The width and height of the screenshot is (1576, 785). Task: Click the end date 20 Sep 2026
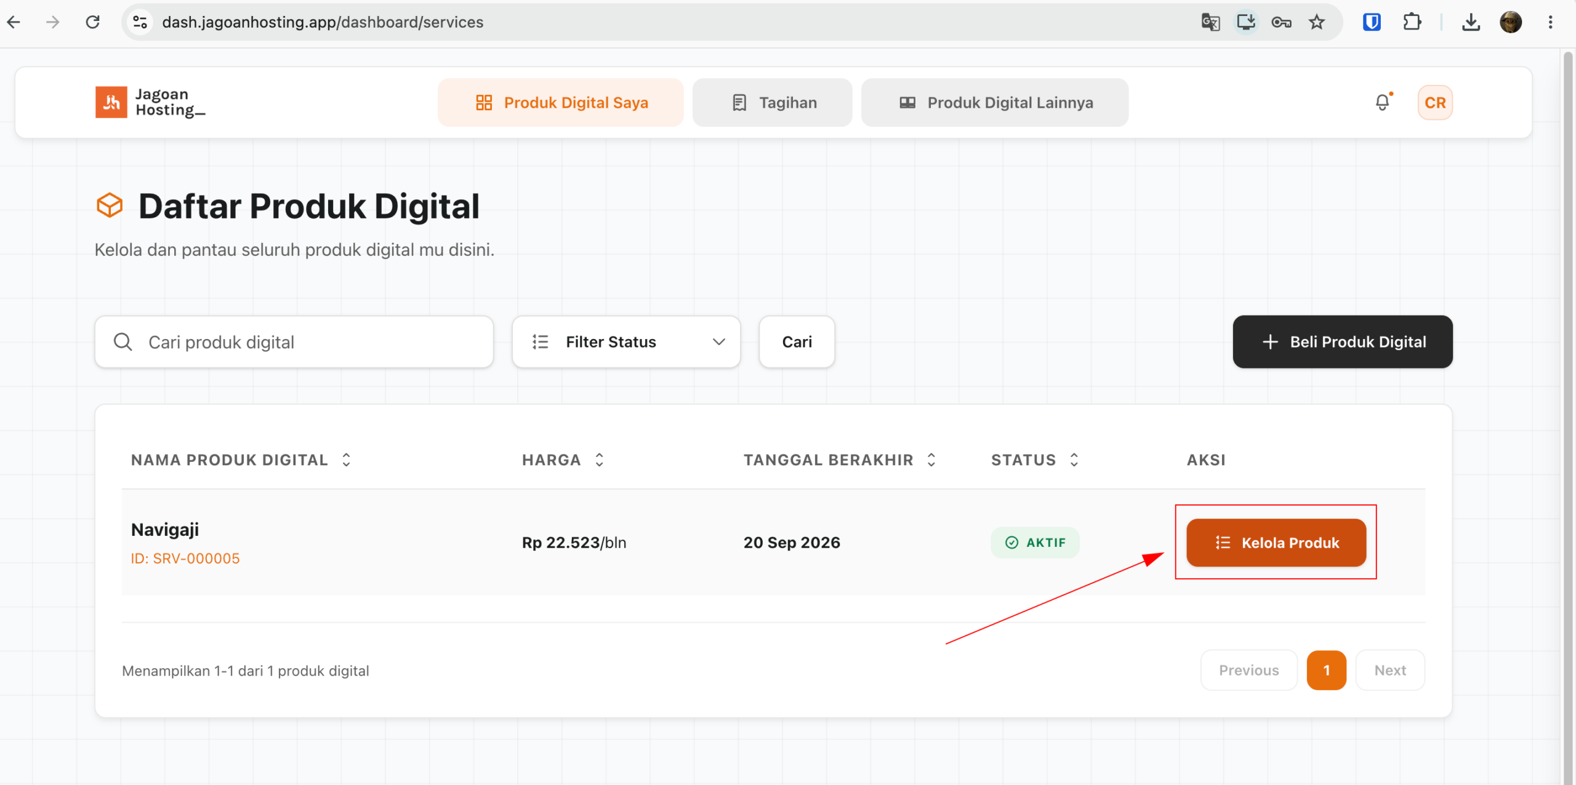[792, 543]
